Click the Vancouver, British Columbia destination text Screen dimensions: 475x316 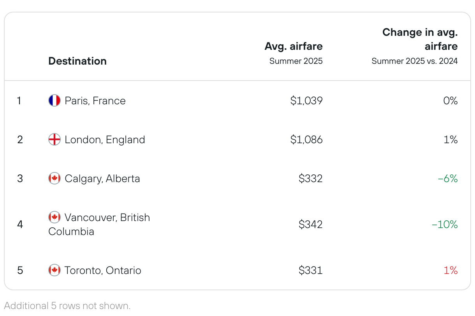click(99, 224)
